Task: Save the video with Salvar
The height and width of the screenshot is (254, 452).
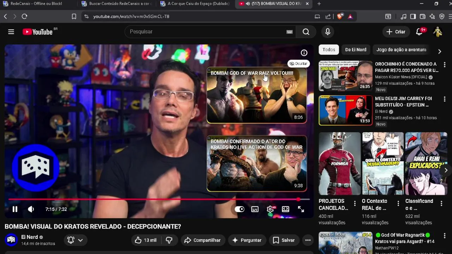Action: pos(284,240)
